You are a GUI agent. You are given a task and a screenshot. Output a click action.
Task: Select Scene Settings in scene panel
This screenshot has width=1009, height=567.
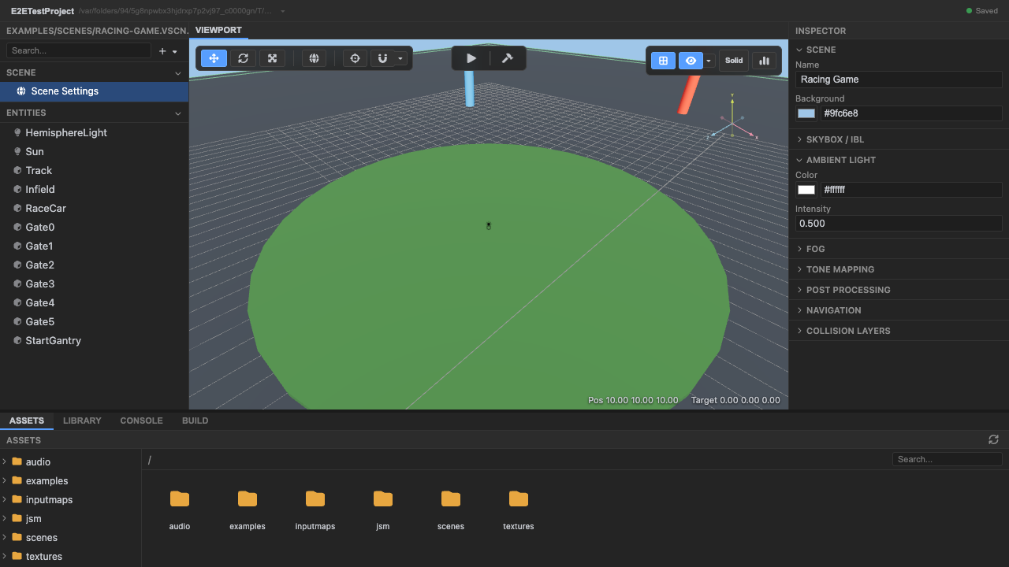[x=94, y=91]
